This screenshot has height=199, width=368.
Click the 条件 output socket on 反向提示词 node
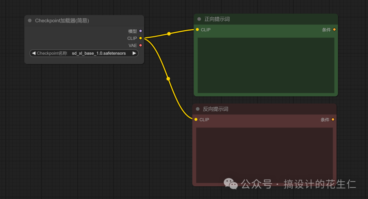(333, 120)
